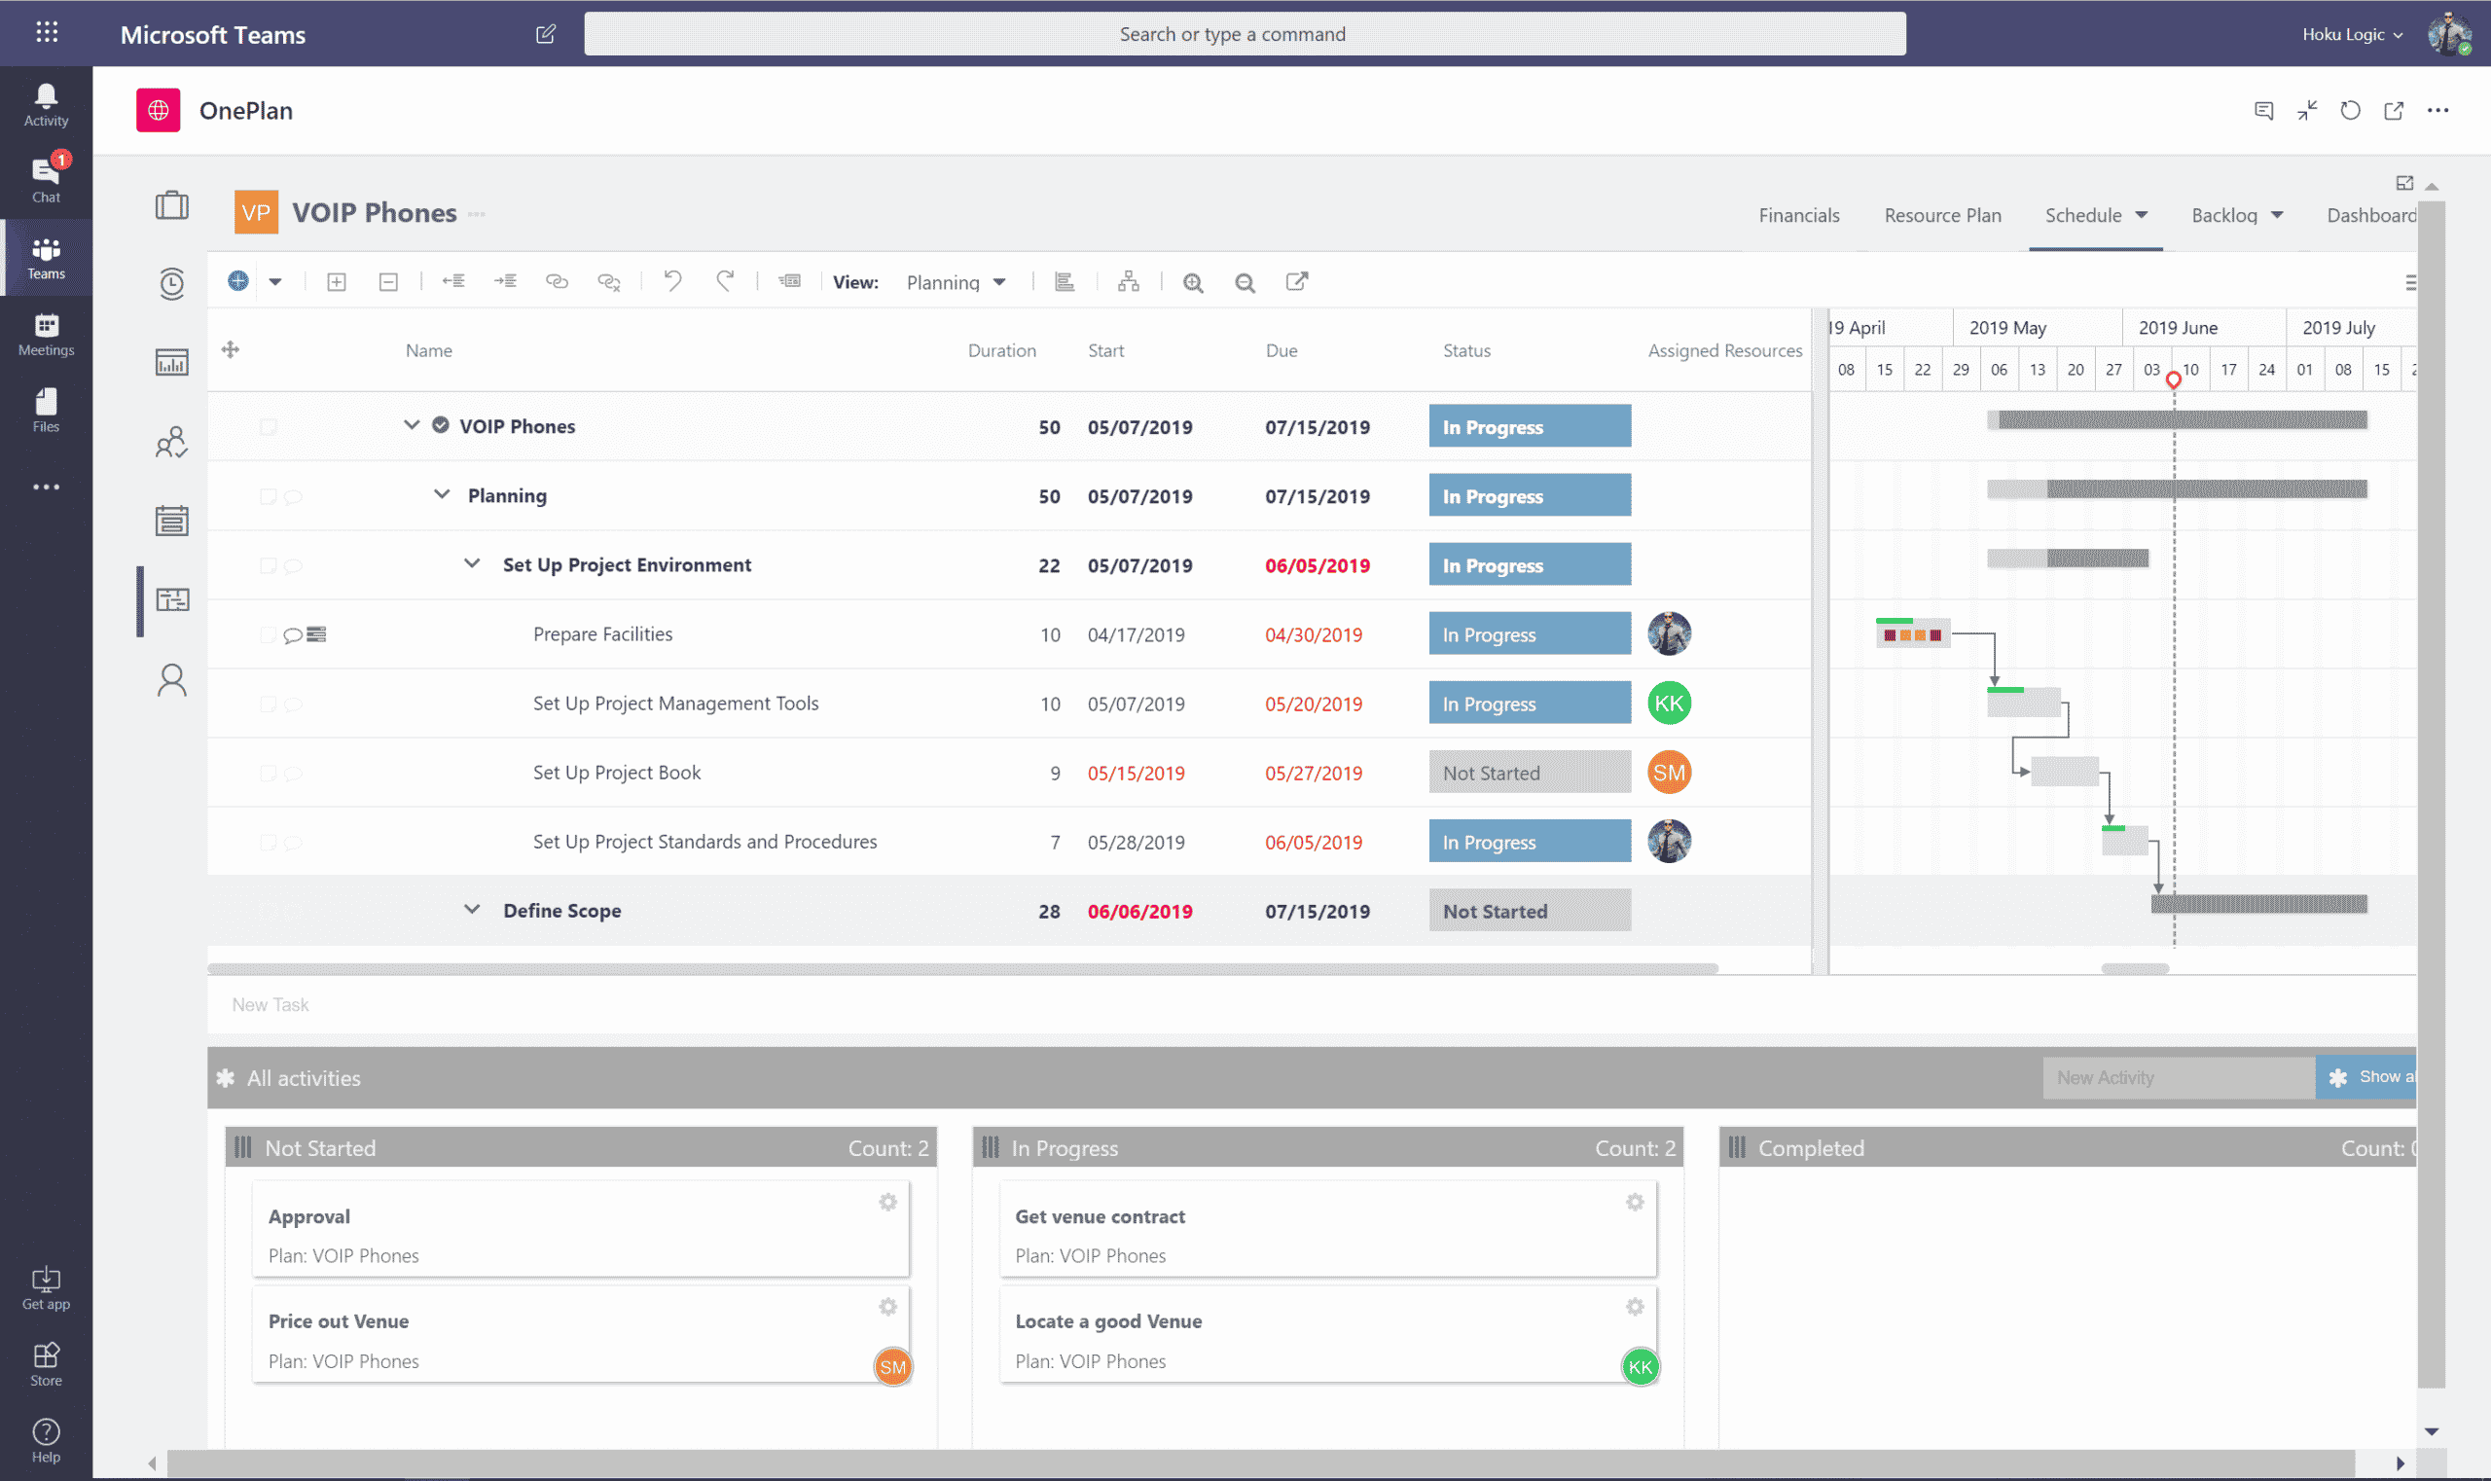This screenshot has width=2491, height=1481.
Task: Check the checkbox on the Prepare Facilities row
Action: click(x=268, y=633)
